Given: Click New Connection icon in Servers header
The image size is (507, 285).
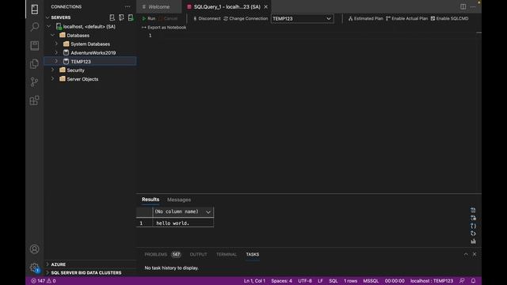Looking at the screenshot, I should pos(112,17).
